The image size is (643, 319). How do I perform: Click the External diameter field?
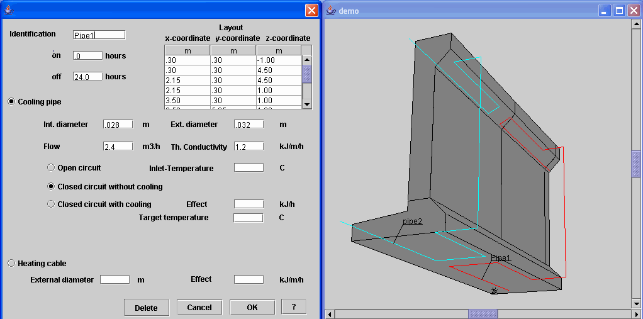(x=115, y=279)
